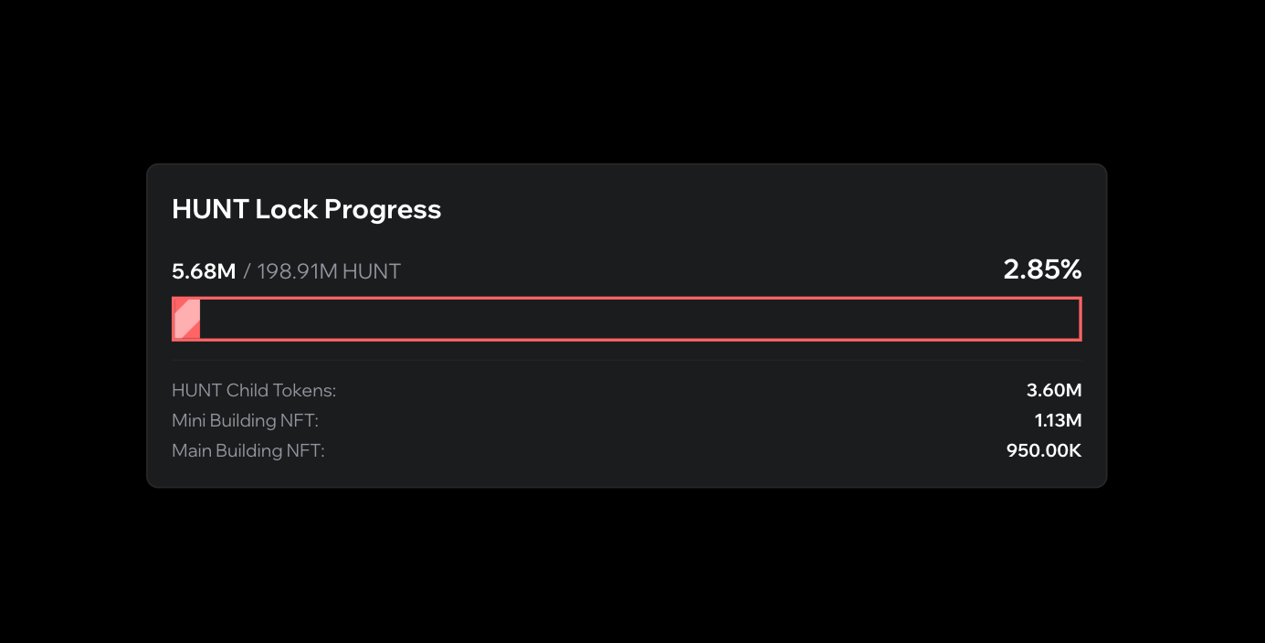Select the Main Building NFT label
Screen dimensions: 1265x643
pyautogui.click(x=248, y=451)
